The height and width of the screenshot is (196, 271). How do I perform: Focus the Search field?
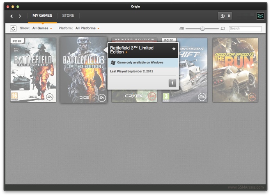(245, 29)
